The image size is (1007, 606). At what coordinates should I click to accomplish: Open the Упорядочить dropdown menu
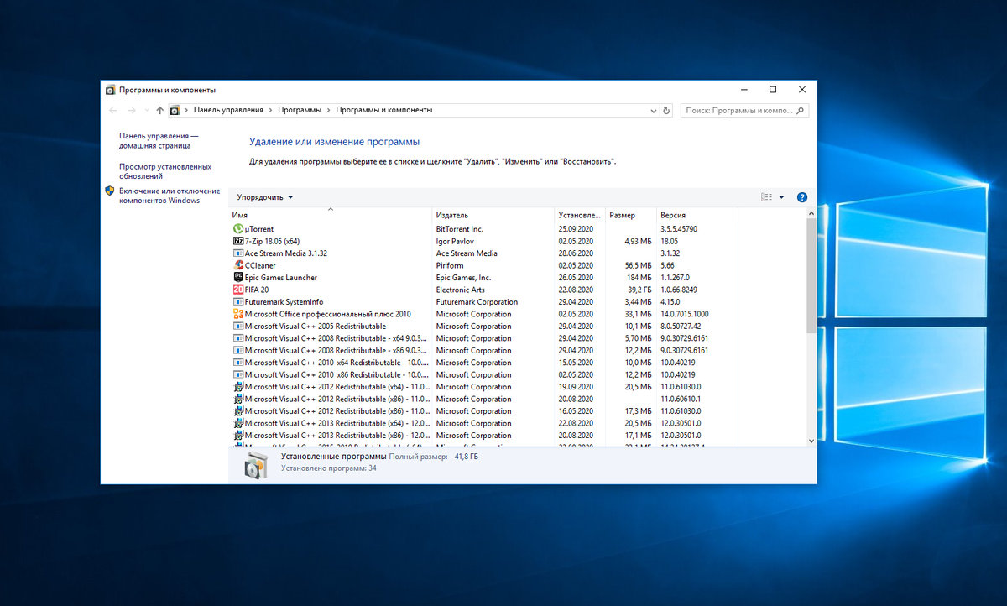[x=265, y=197]
